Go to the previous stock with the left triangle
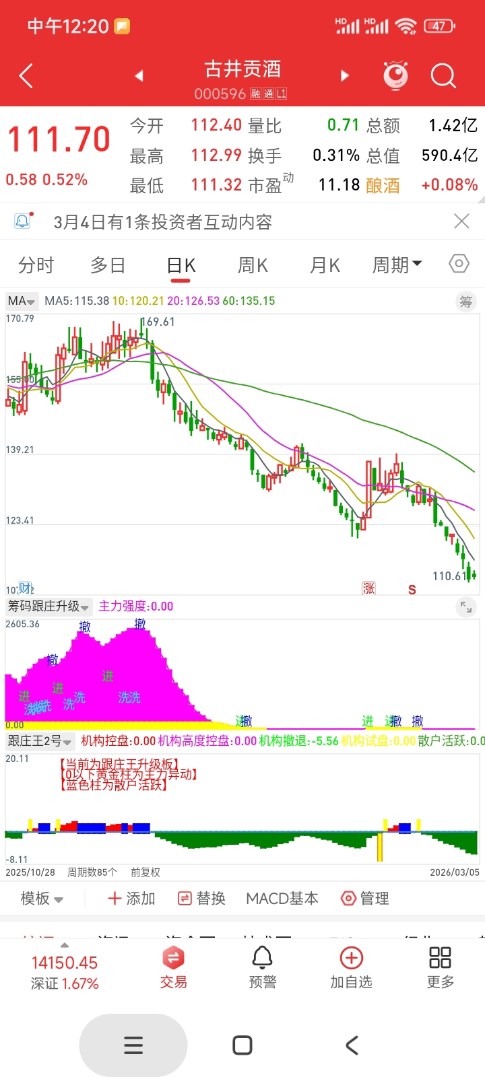 tap(139, 75)
